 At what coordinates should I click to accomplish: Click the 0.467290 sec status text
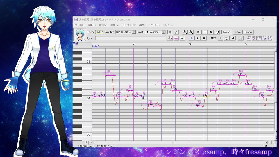click(x=85, y=146)
